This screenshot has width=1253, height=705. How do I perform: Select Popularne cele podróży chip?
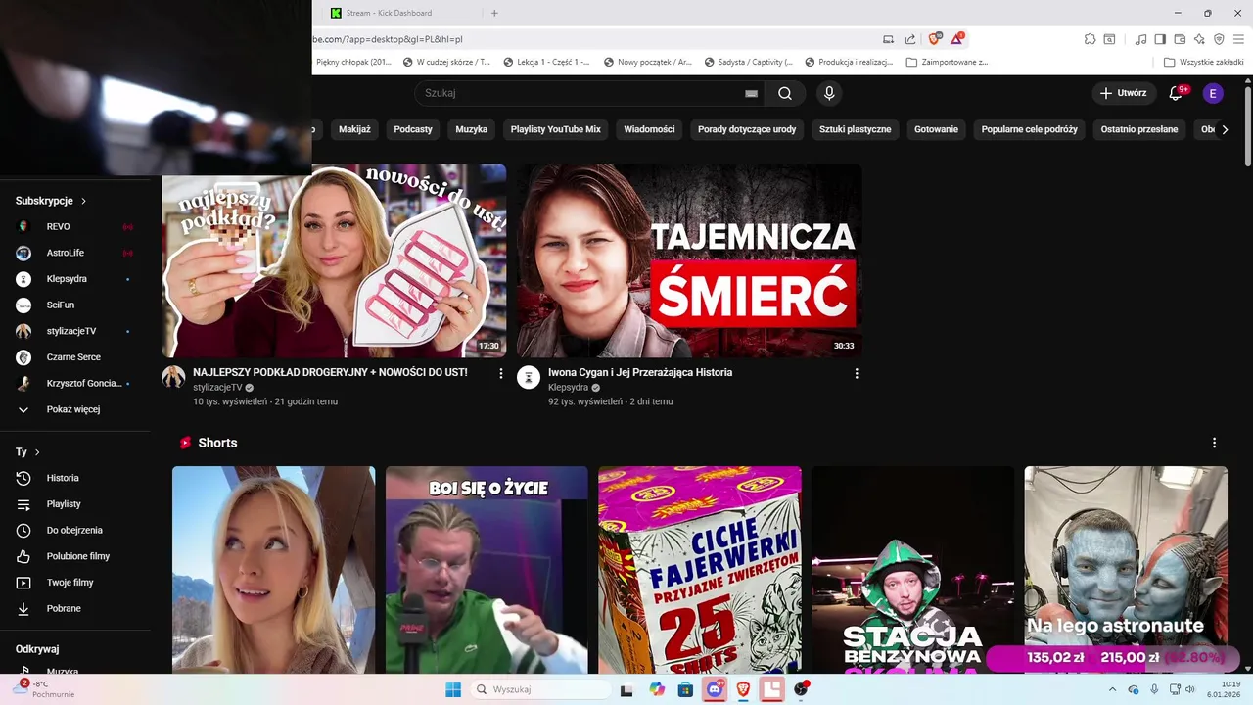1029,129
